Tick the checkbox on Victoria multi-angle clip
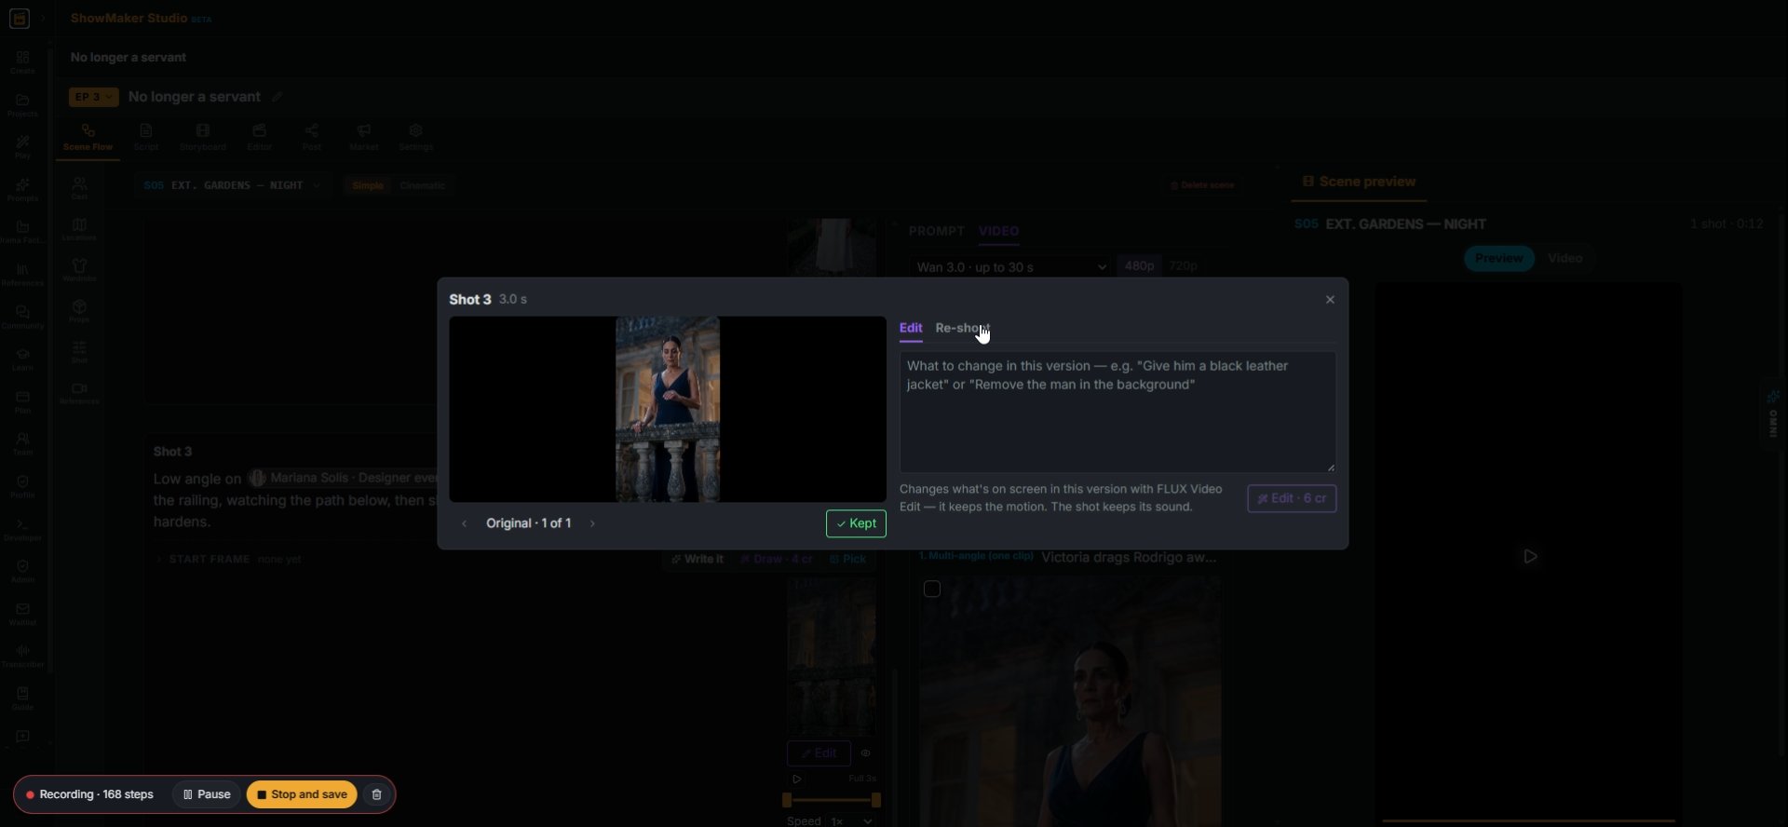The width and height of the screenshot is (1788, 827). pyautogui.click(x=932, y=589)
